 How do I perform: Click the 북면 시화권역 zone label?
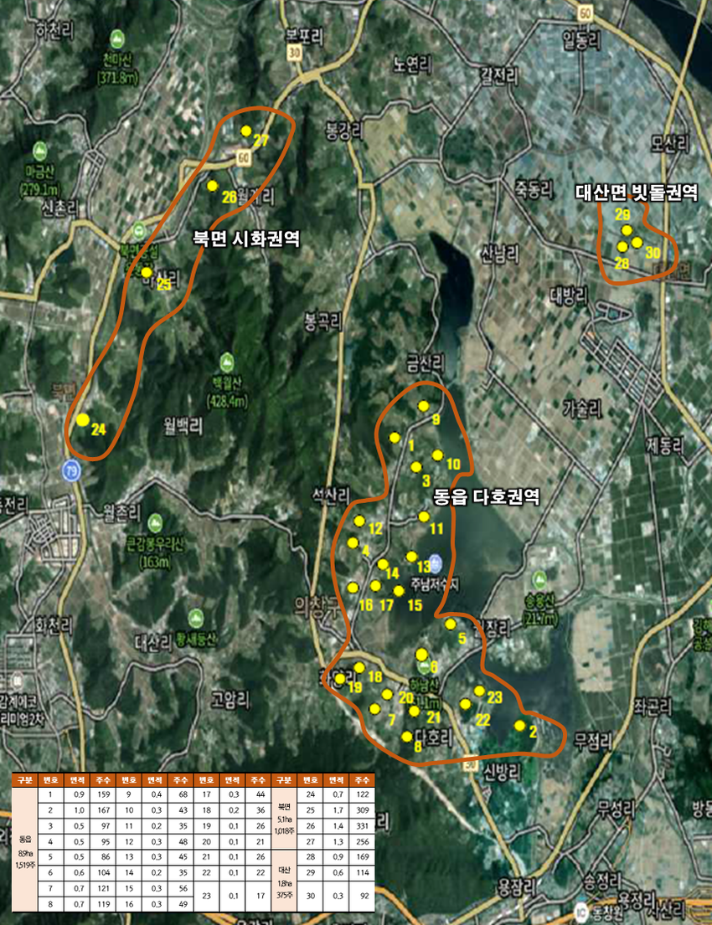tap(246, 239)
